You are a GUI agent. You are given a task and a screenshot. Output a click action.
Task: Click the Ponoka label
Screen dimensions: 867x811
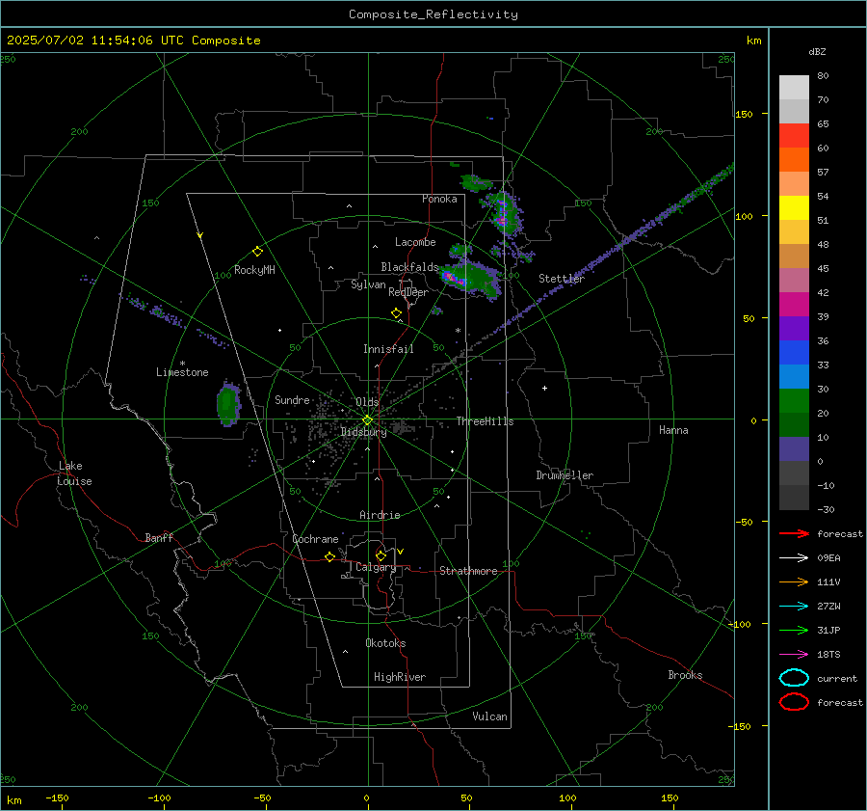[439, 199]
